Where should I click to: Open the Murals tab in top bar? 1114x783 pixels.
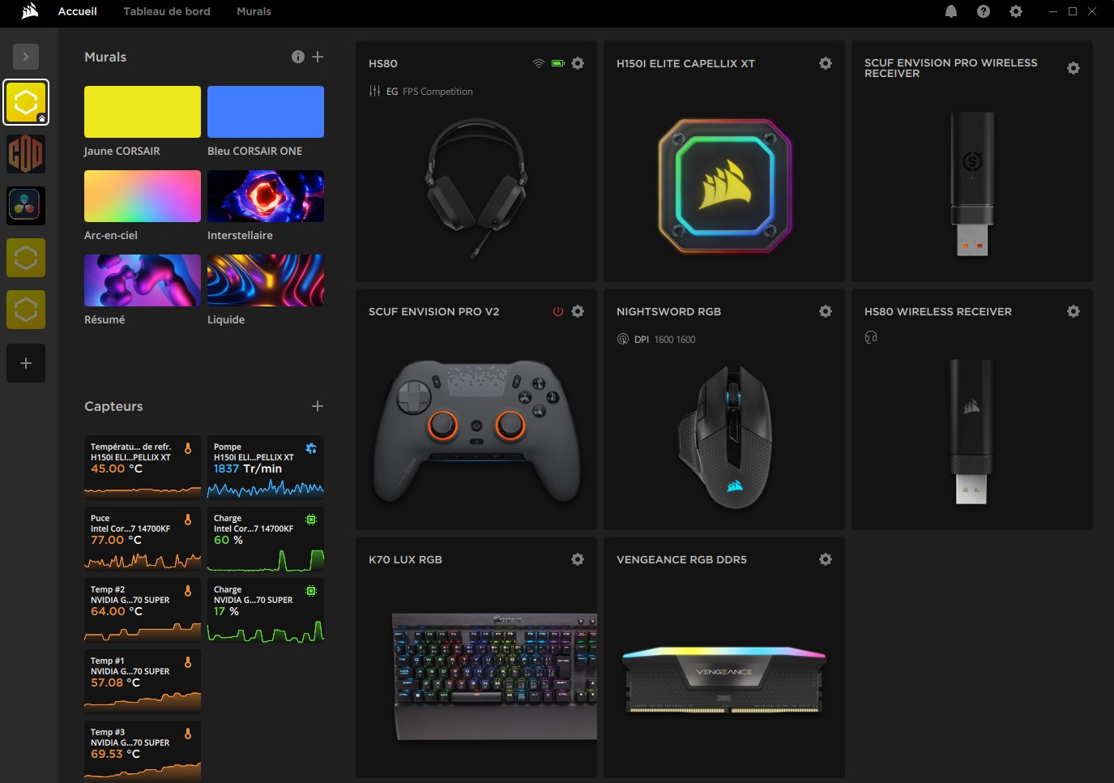click(254, 11)
